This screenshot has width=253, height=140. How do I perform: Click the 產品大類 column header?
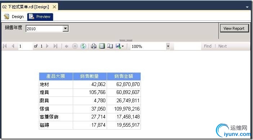coord(56,76)
